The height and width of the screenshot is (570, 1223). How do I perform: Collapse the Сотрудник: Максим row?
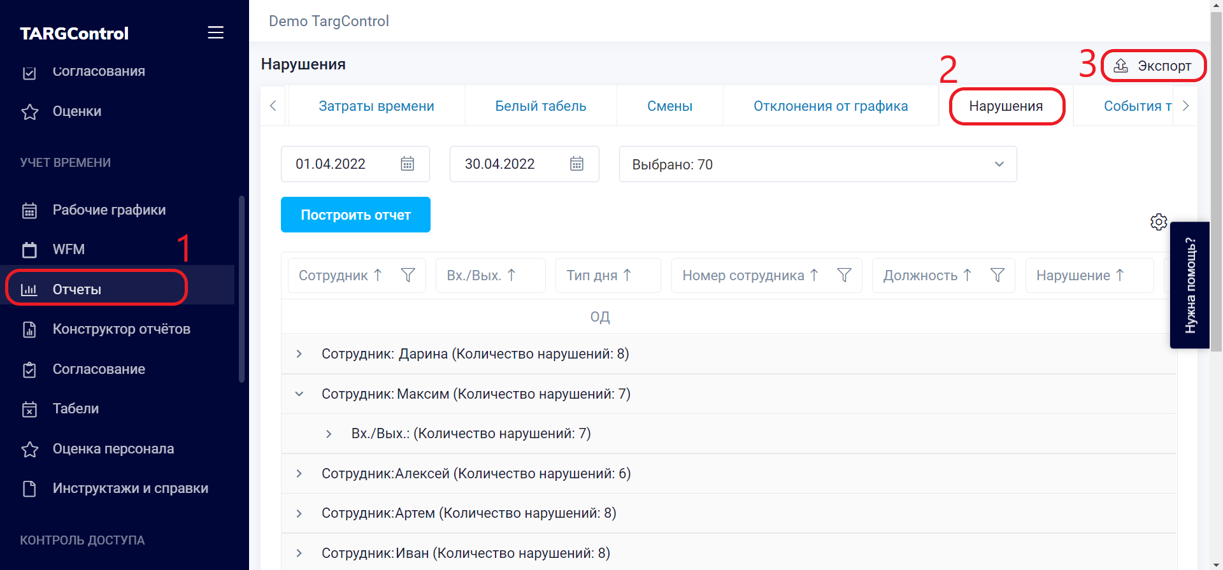point(299,394)
